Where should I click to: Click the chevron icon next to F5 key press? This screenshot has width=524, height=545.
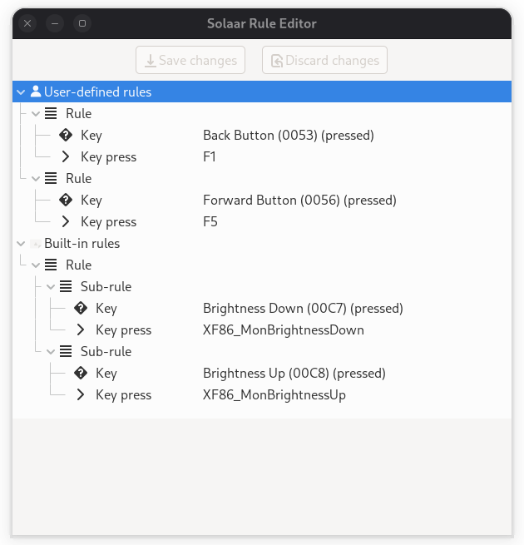tap(66, 221)
